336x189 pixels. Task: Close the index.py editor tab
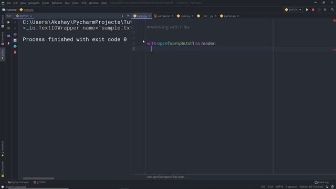(x=149, y=16)
